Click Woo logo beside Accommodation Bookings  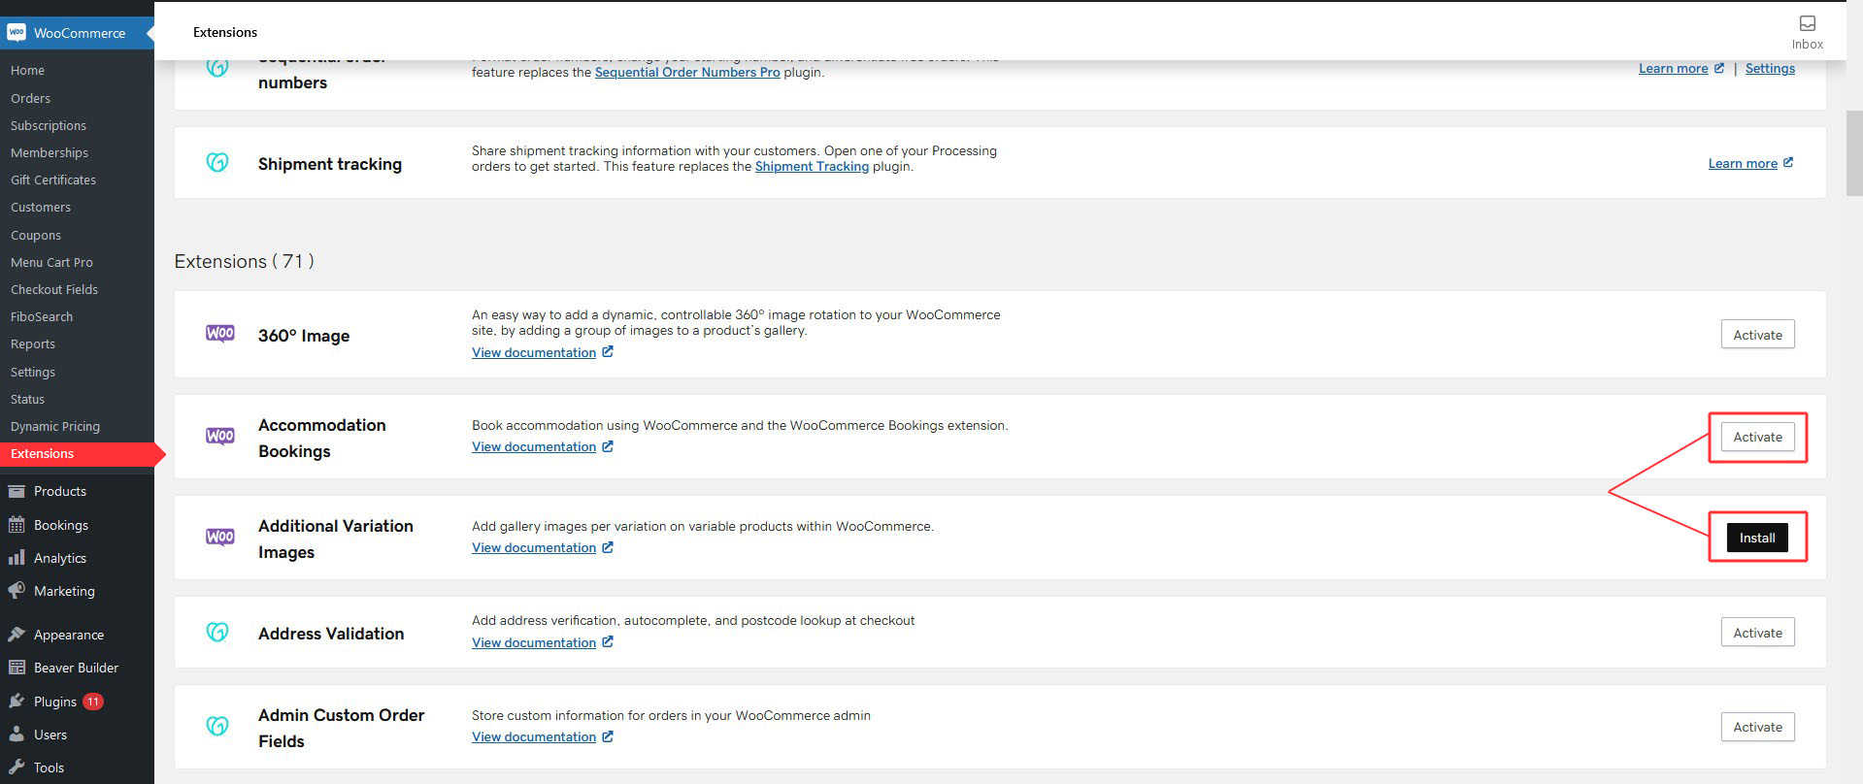(x=220, y=437)
